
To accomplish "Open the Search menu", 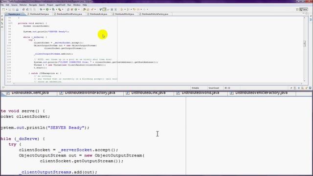I will pyautogui.click(x=42, y=5).
